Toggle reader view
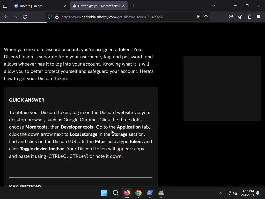265x199 pixels. [199, 17]
